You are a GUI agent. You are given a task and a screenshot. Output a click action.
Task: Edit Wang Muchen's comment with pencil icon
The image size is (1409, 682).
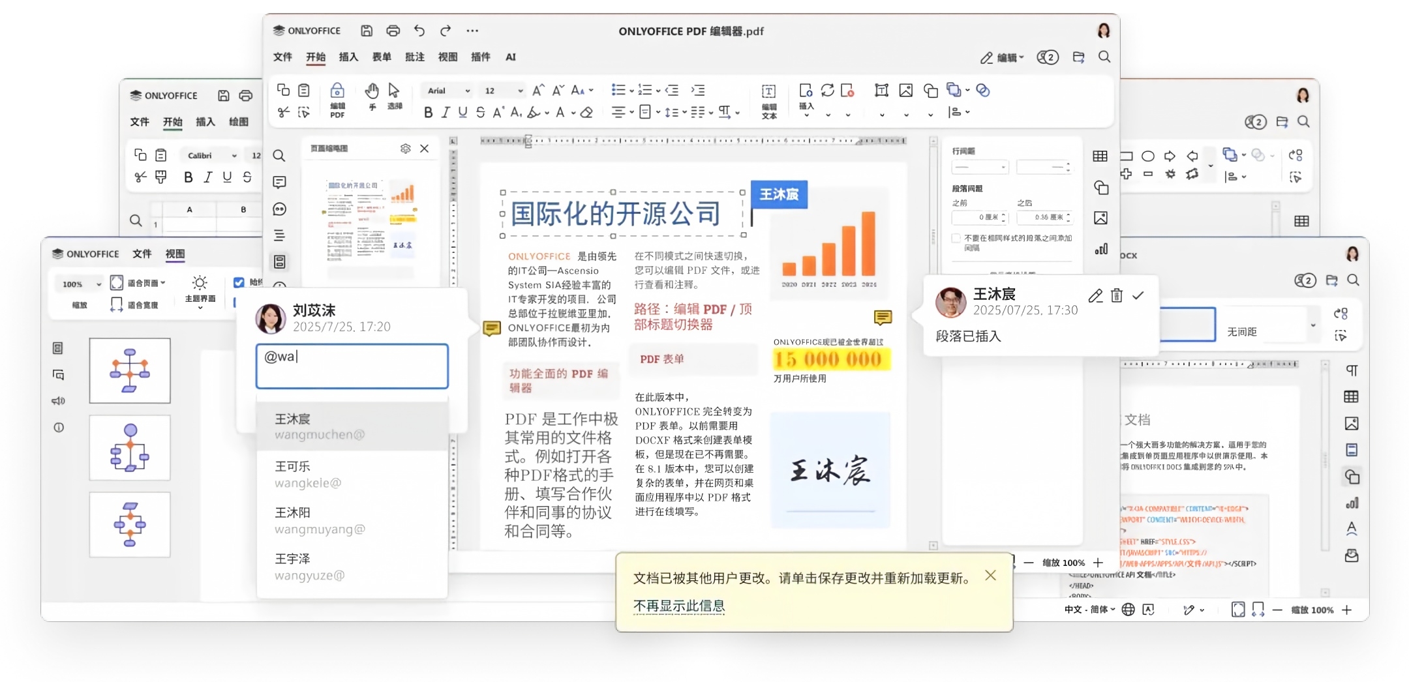[x=1095, y=296]
